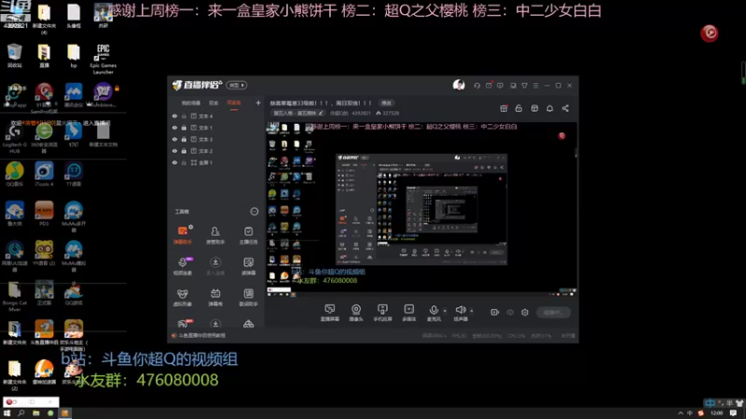Screen dimensions: 746x419
Task: Open the 读弹幕 tool
Action: pos(248,266)
